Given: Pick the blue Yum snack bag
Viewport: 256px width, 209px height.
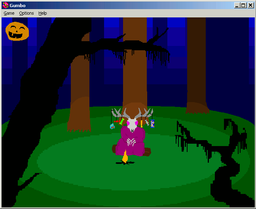Looking at the screenshot, I should 152,123.
